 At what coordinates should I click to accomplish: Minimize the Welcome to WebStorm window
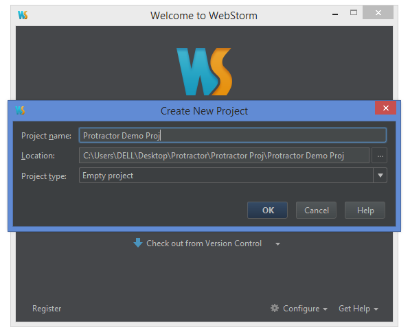pyautogui.click(x=335, y=14)
